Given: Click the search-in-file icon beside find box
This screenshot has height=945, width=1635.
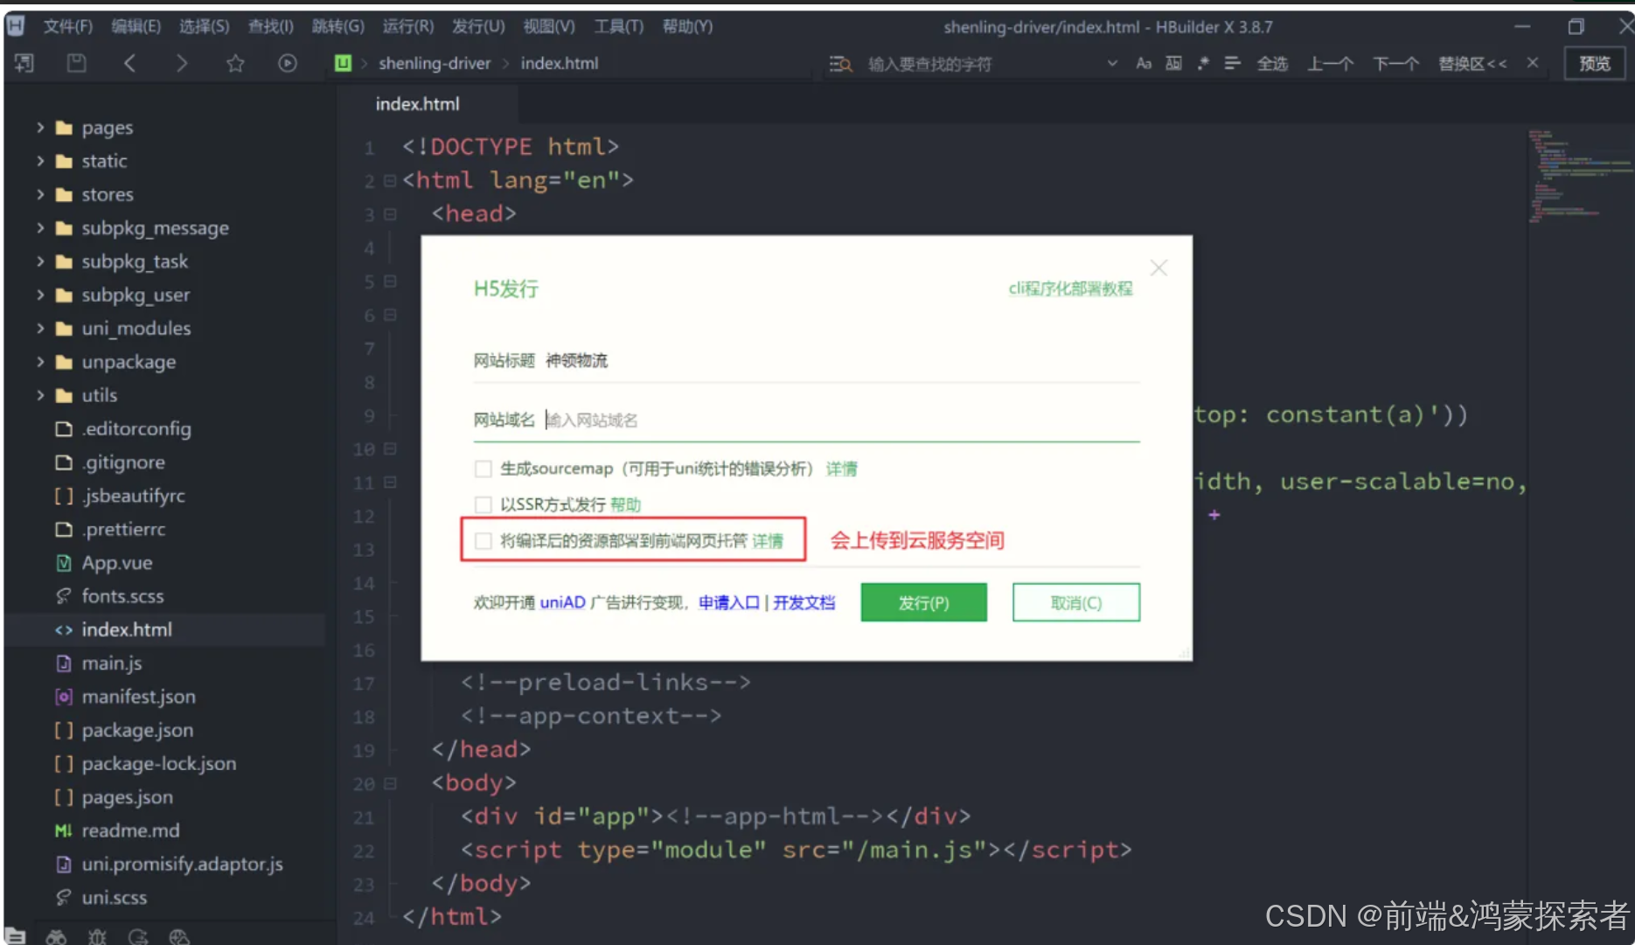Looking at the screenshot, I should (x=840, y=64).
